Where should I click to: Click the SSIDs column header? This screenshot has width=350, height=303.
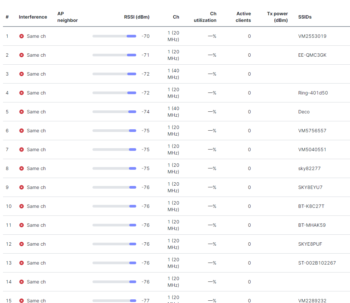coord(305,17)
